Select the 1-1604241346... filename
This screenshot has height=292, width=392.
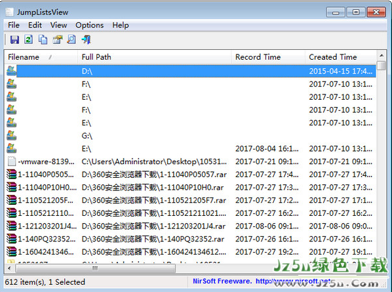coord(46,252)
